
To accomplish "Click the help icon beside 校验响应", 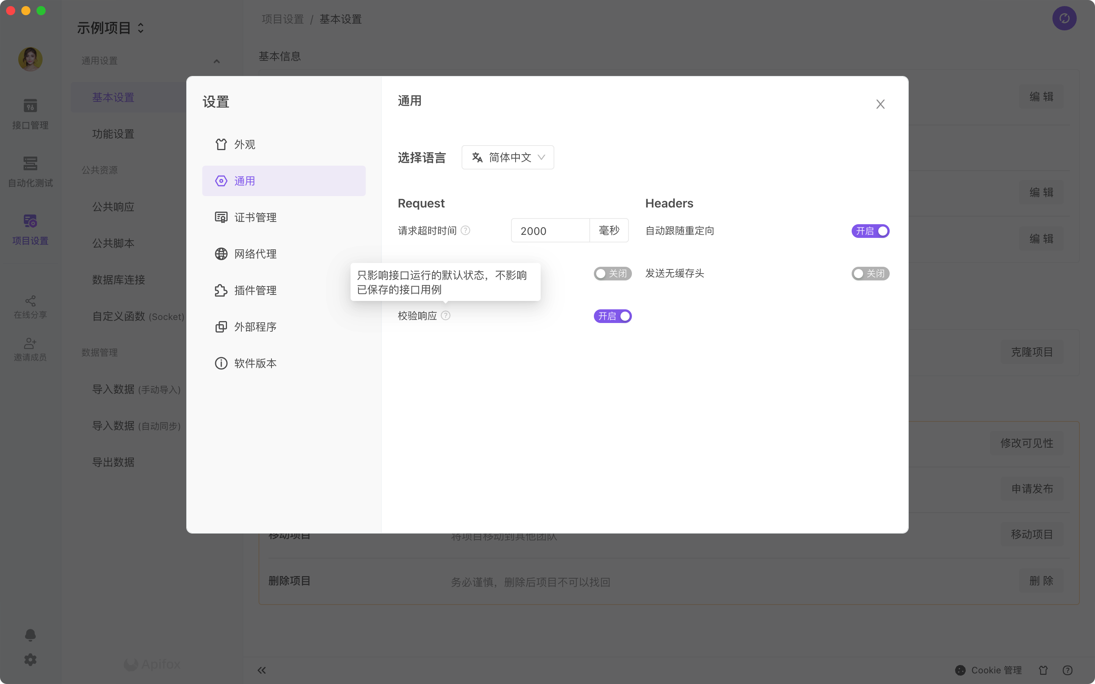I will (x=445, y=316).
